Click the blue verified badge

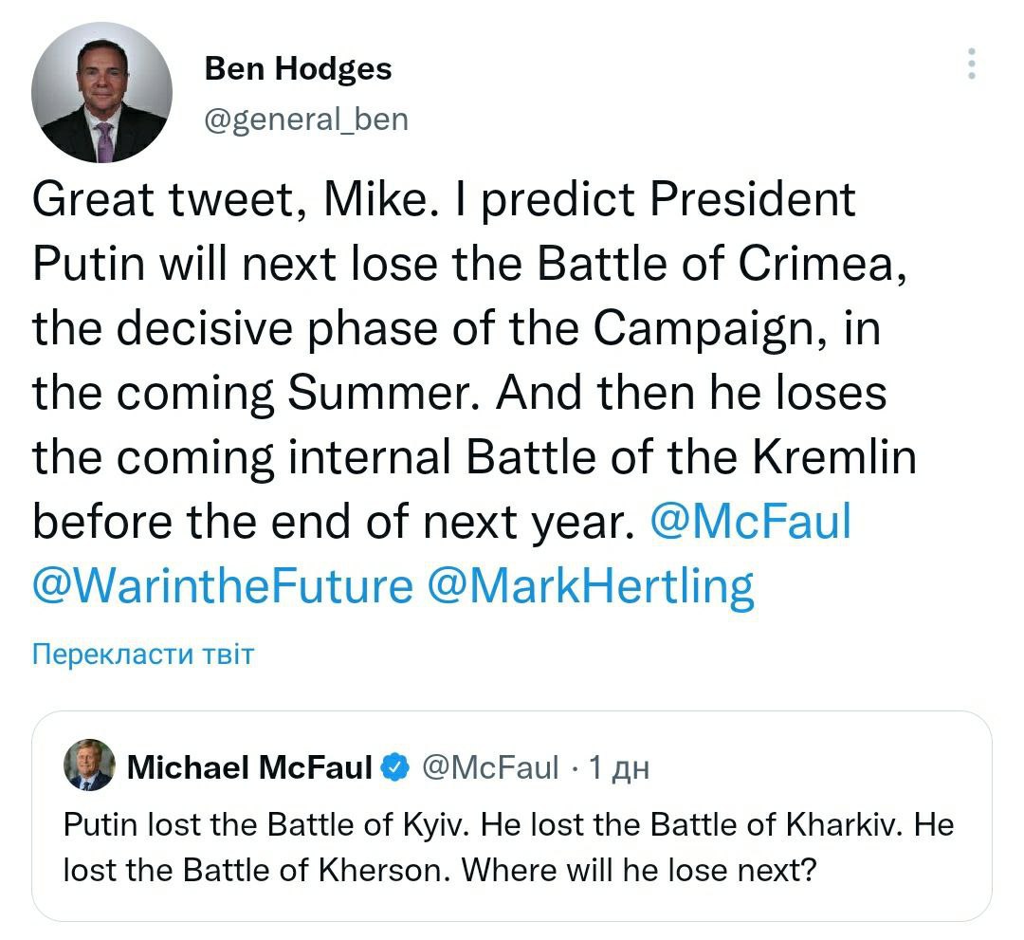pyautogui.click(x=394, y=766)
